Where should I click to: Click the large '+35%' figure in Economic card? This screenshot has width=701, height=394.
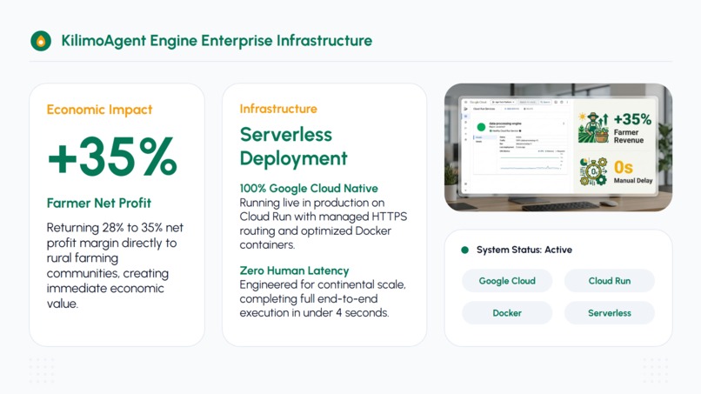pyautogui.click(x=112, y=157)
